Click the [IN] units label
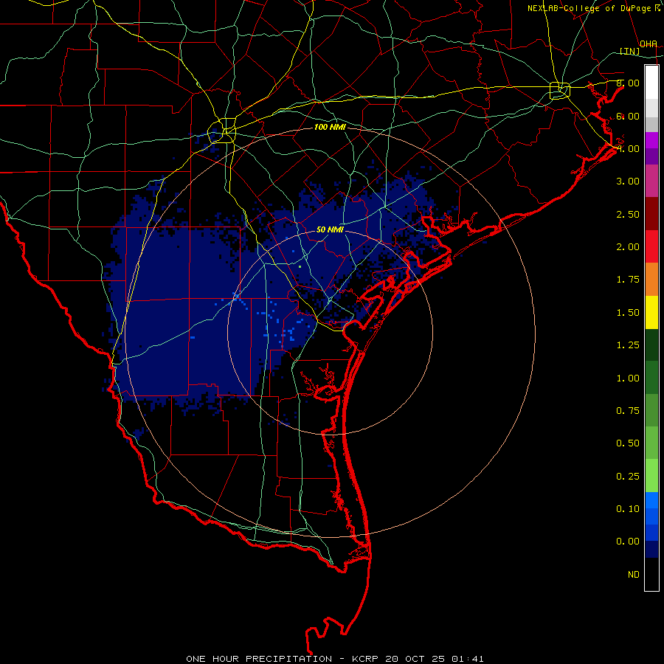 pyautogui.click(x=630, y=51)
